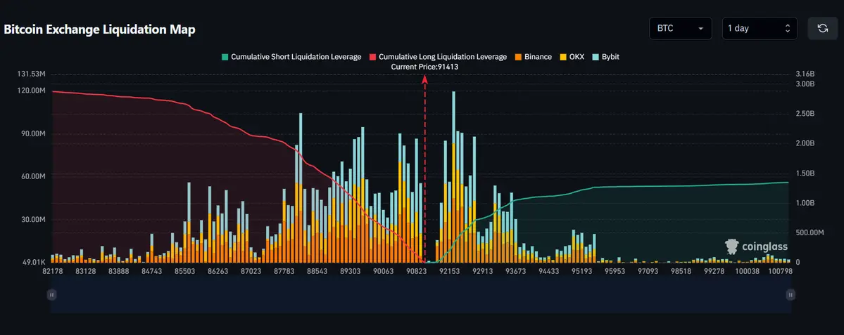Click the 93673 price axis label
The height and width of the screenshot is (335, 844).
click(x=516, y=272)
